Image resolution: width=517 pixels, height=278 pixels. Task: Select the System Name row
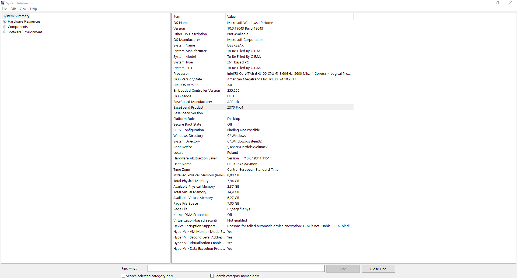[263, 45]
